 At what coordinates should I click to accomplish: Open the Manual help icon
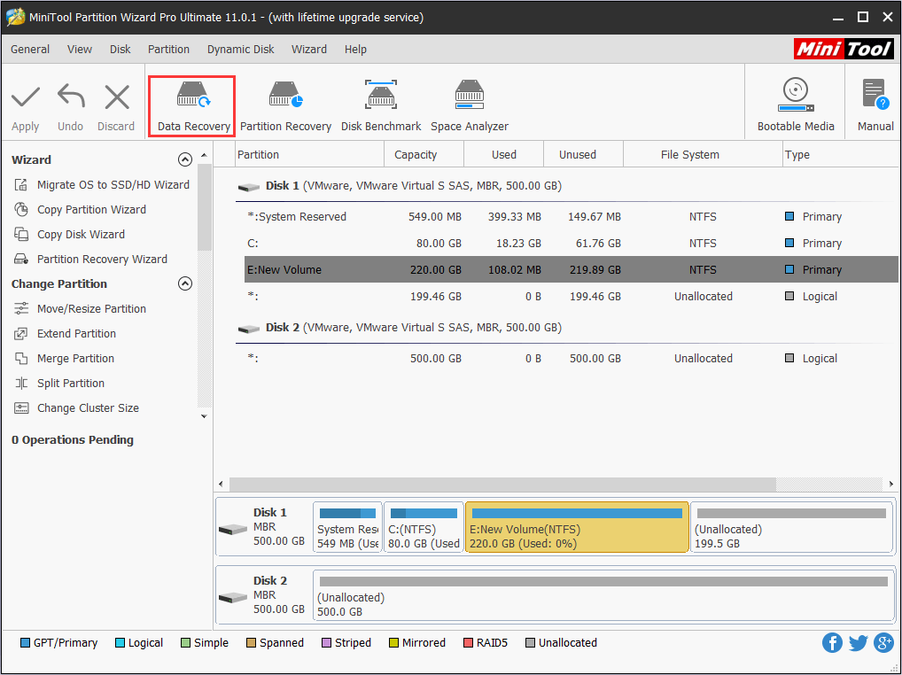click(x=875, y=105)
